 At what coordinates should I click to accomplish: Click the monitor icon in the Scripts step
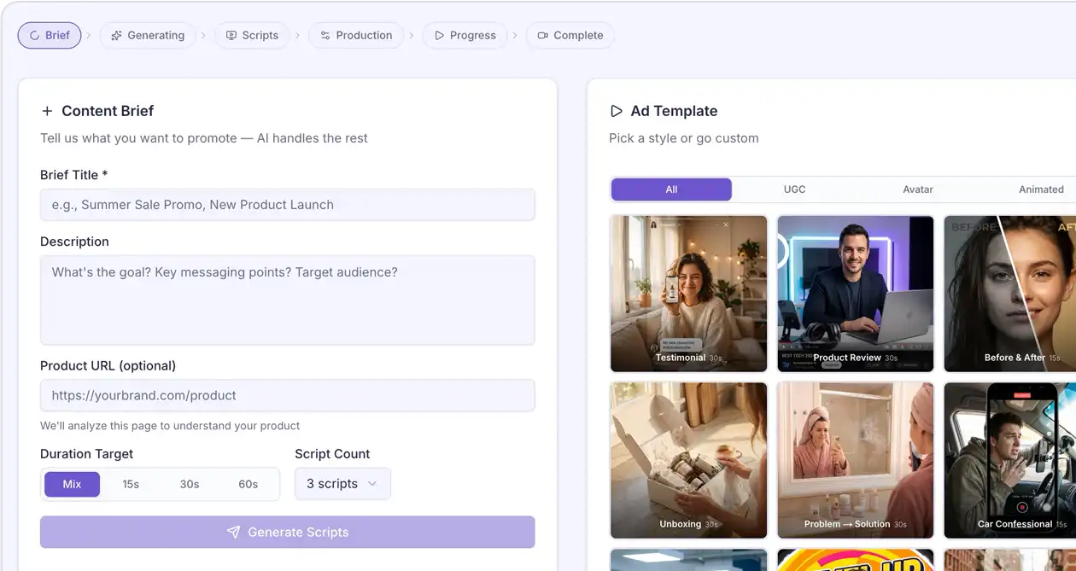click(231, 36)
